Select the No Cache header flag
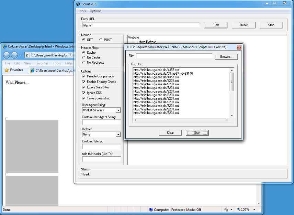The image size is (294, 215). pyautogui.click(x=84, y=57)
